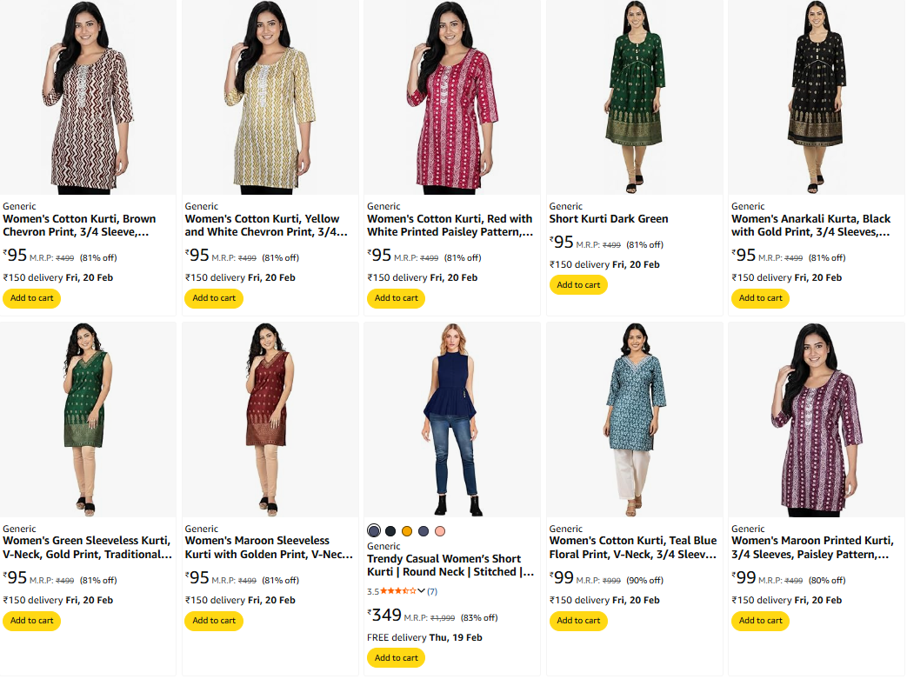Add Trendy Casual Short Kurti to cart
This screenshot has height=679, width=907.
pyautogui.click(x=396, y=658)
